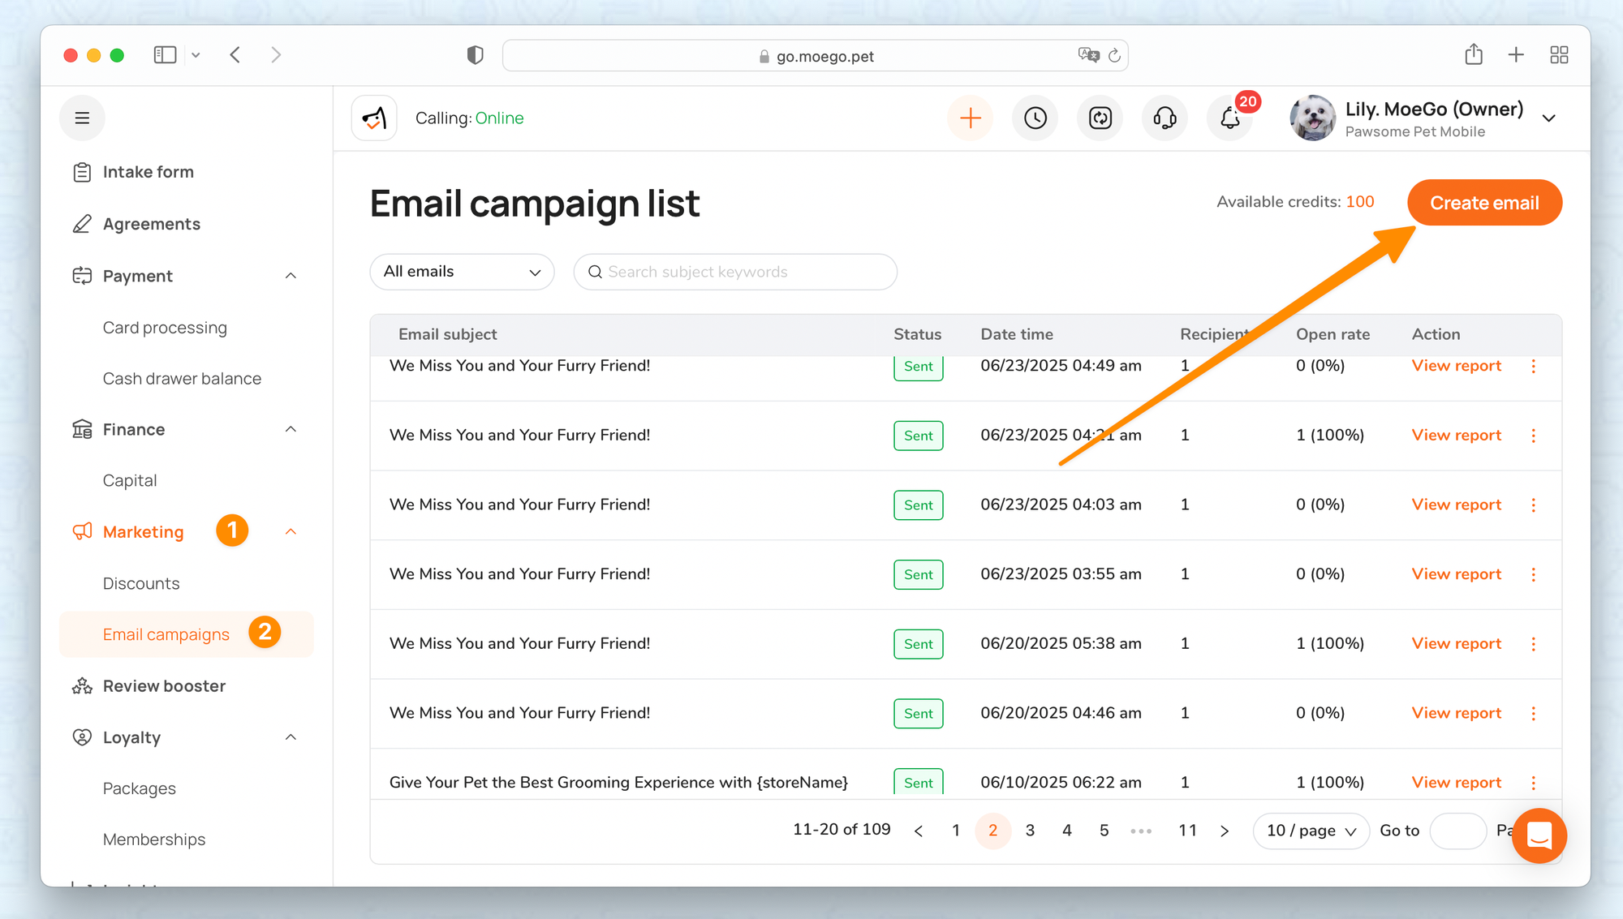Image resolution: width=1623 pixels, height=919 pixels.
Task: Open the clock history icon
Action: tap(1035, 118)
